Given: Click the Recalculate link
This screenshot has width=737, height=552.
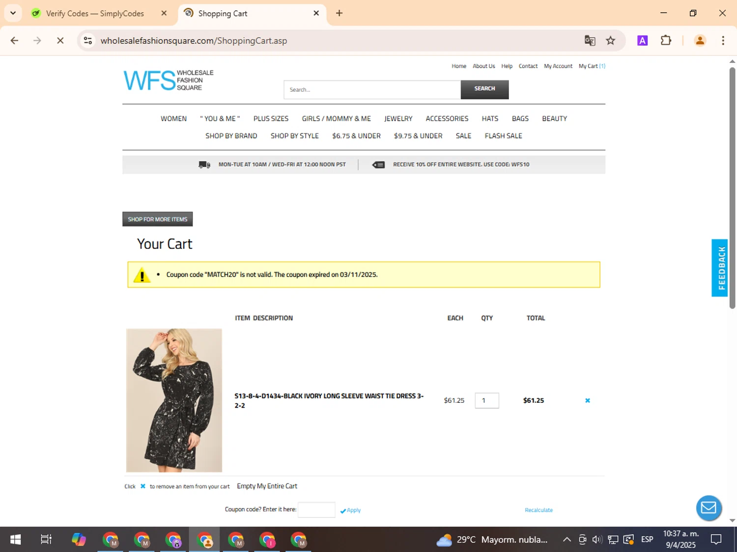Looking at the screenshot, I should 539,510.
